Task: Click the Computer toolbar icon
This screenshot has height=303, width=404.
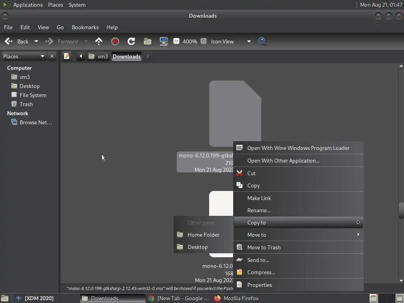Action: pyautogui.click(x=164, y=41)
